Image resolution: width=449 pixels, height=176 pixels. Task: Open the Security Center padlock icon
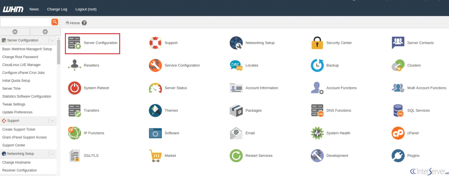tap(317, 43)
